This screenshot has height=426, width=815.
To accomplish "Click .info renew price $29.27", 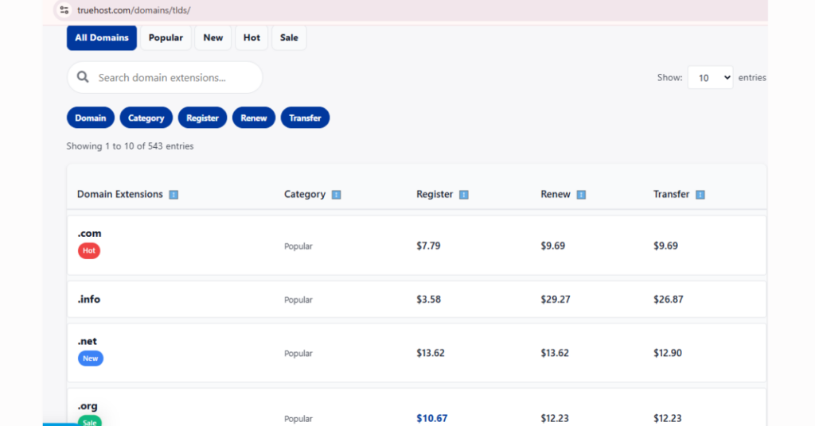I will [x=555, y=300].
